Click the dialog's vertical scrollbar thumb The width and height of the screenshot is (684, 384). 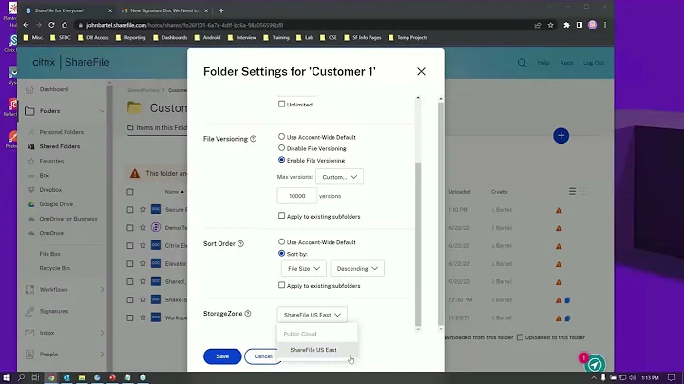(418, 244)
